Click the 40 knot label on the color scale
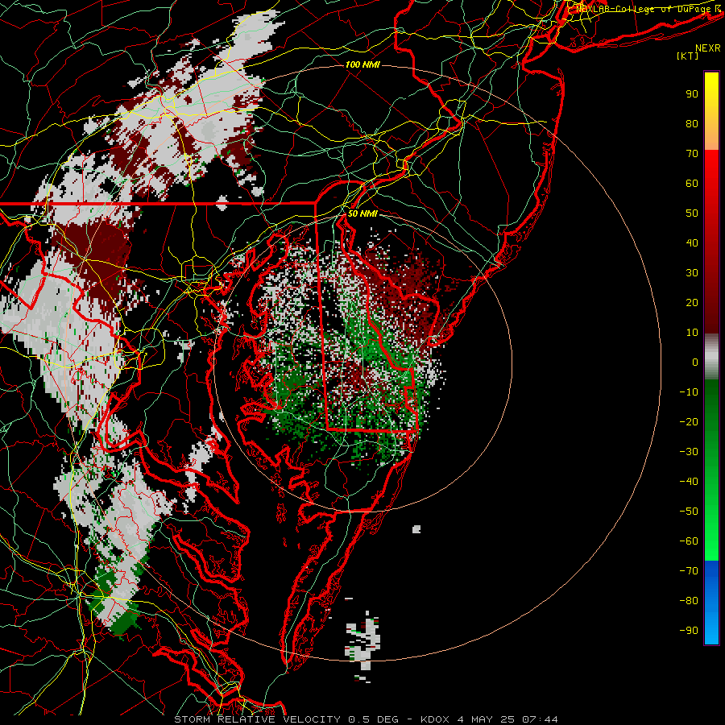Image resolution: width=725 pixels, height=725 pixels. pos(692,242)
